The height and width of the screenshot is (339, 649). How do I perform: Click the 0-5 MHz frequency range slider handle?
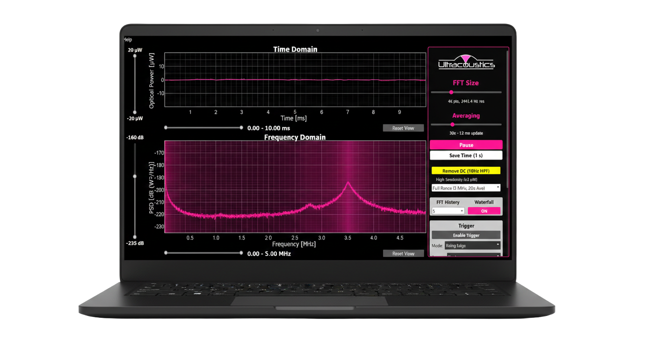tap(241, 252)
